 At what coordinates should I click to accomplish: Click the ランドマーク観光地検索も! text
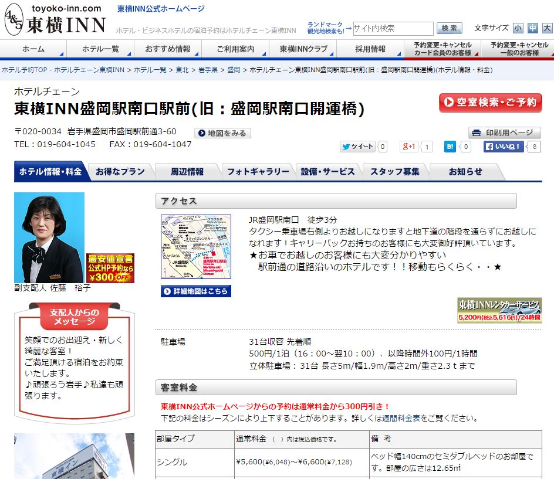coord(325,28)
